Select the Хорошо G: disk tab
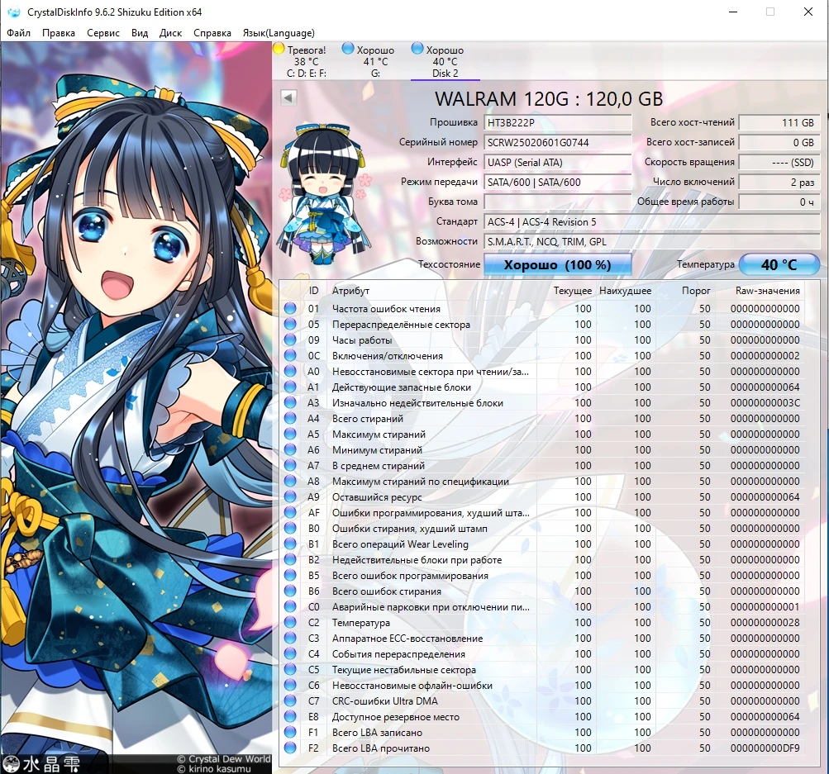This screenshot has height=774, width=829. tap(375, 61)
